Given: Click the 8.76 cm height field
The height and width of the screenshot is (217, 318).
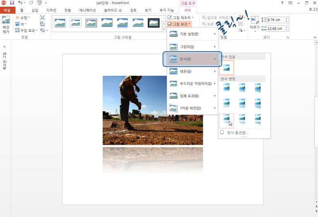Looking at the screenshot, I should 276,20.
